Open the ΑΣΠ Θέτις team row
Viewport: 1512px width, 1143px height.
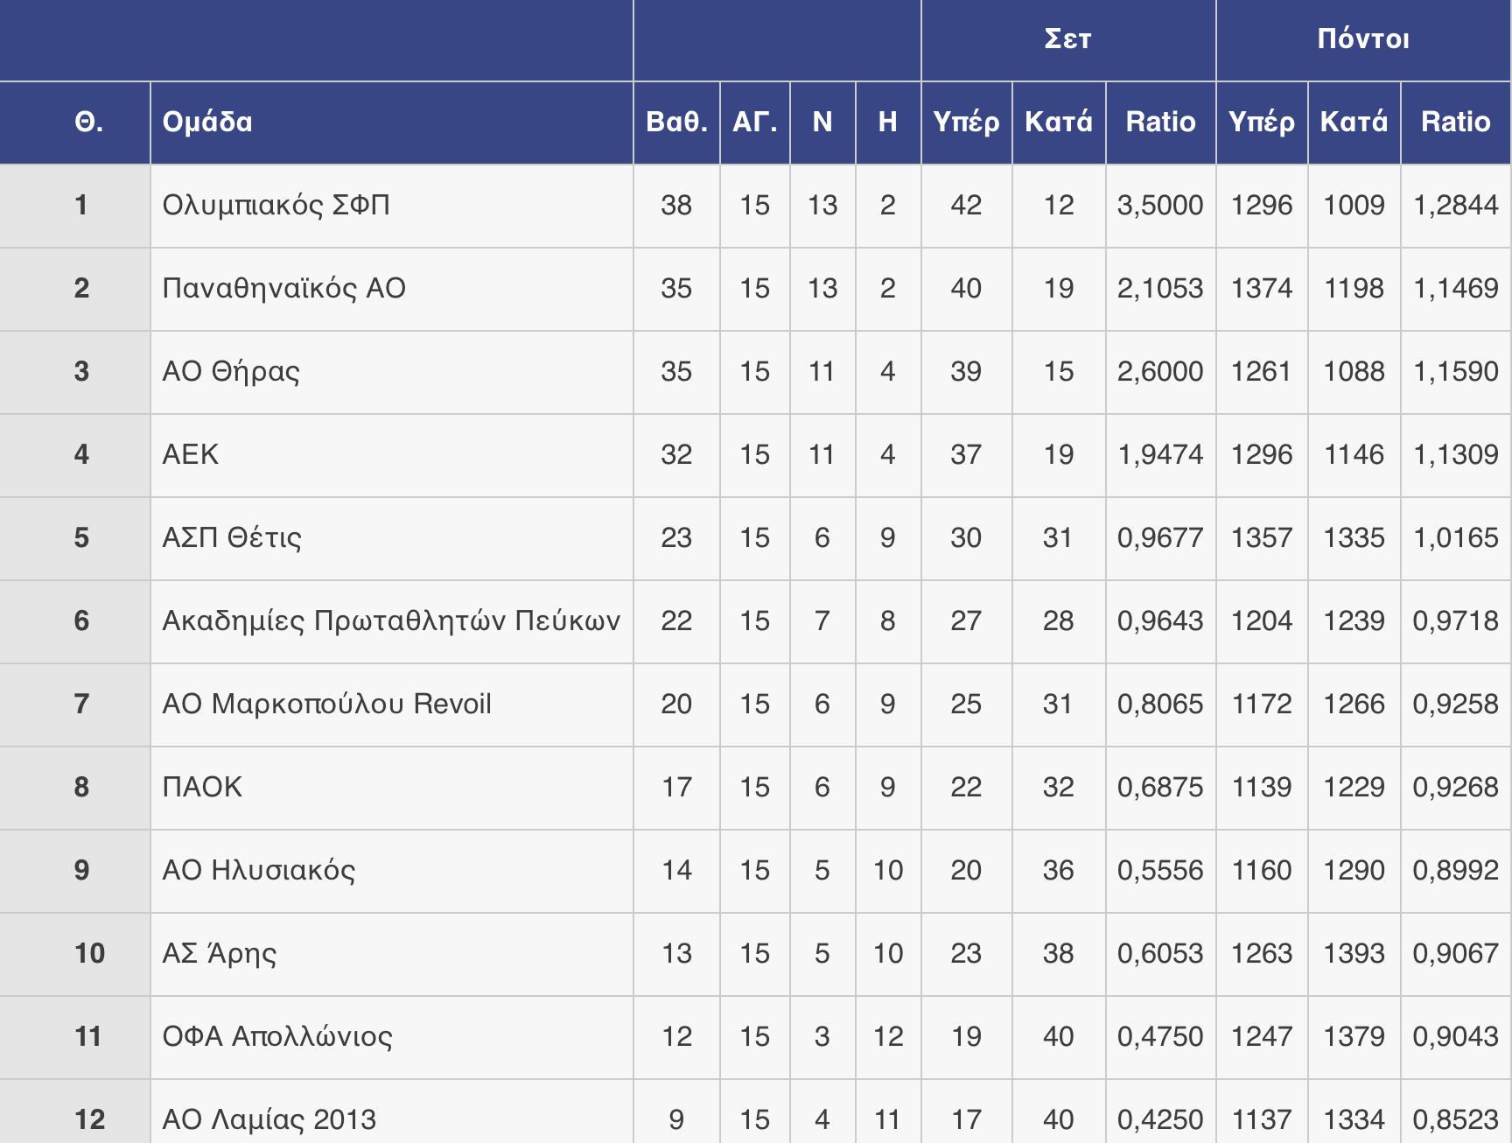232,537
